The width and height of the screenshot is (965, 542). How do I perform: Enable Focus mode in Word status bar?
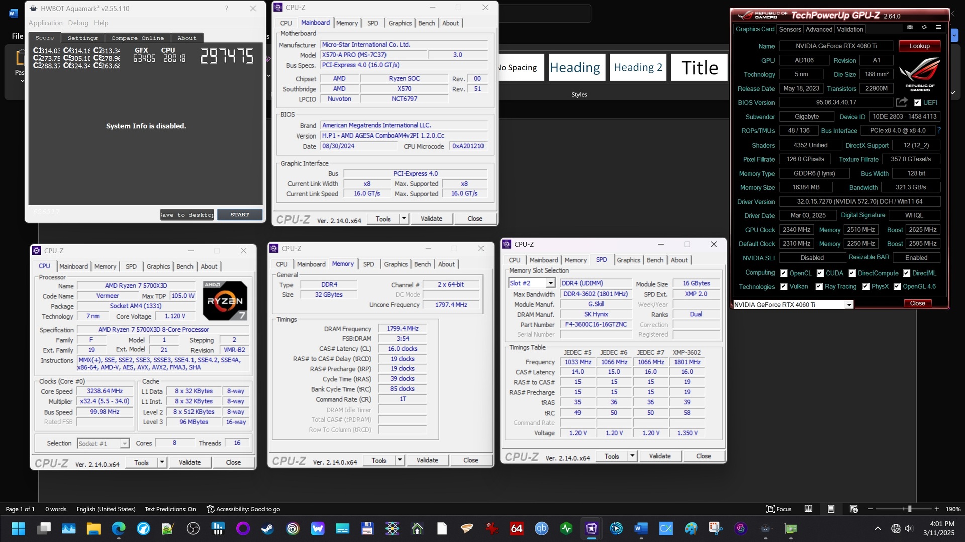(779, 509)
